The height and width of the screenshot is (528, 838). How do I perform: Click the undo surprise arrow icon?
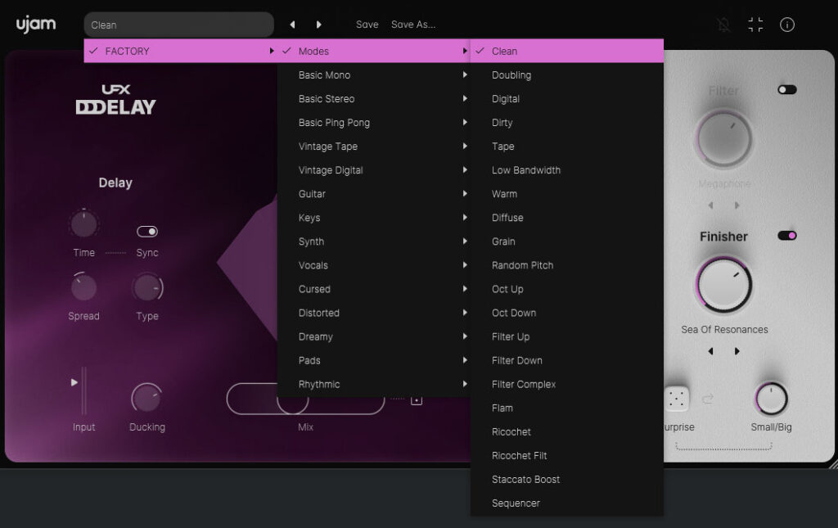point(708,399)
